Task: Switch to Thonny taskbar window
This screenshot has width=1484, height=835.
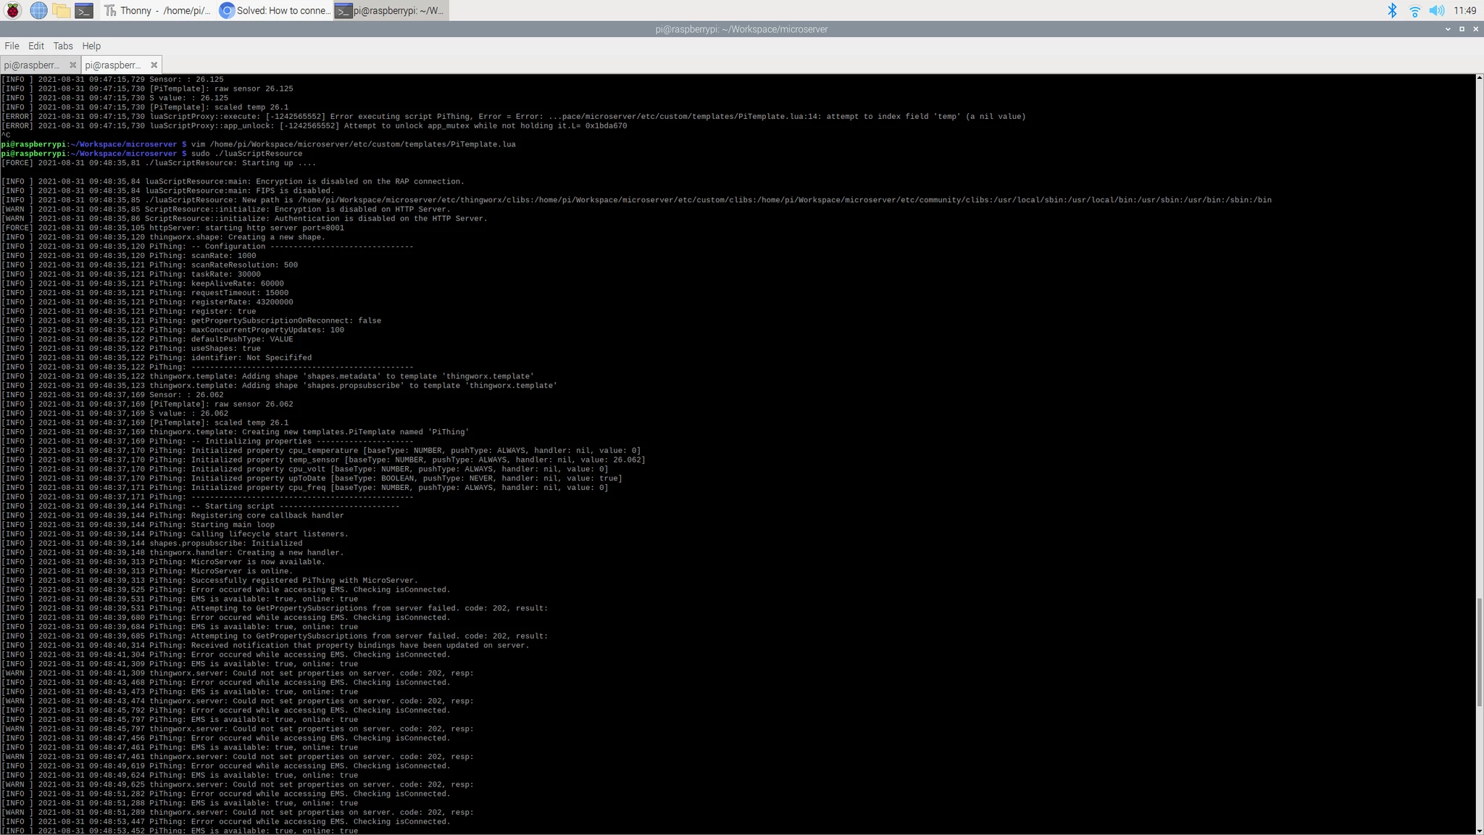Action: (x=157, y=10)
